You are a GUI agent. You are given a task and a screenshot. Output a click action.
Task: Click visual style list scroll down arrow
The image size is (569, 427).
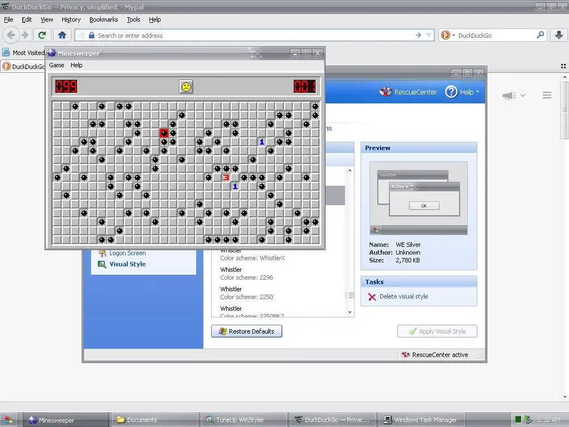(350, 312)
